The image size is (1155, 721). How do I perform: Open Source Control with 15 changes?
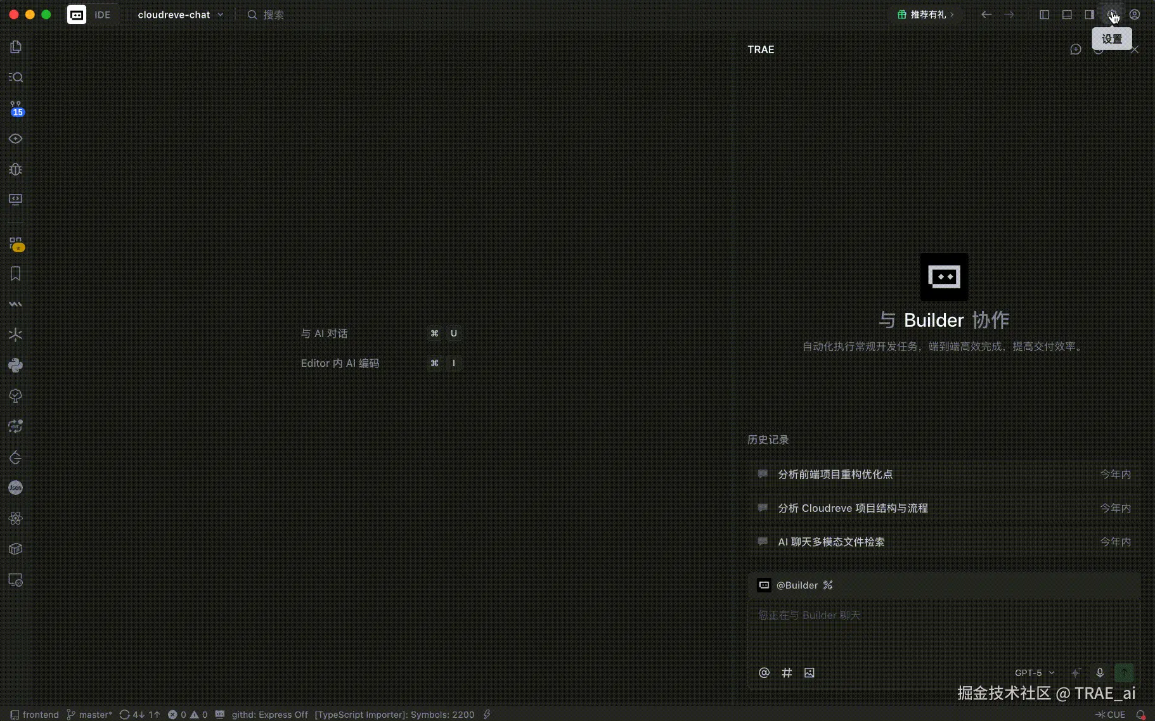tap(16, 108)
